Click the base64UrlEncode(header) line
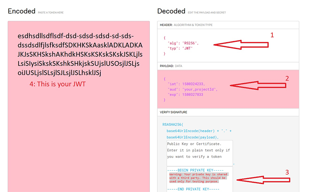 pos(199,131)
